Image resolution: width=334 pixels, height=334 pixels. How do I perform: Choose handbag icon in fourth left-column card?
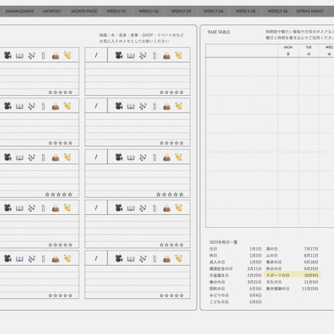click(x=55, y=208)
